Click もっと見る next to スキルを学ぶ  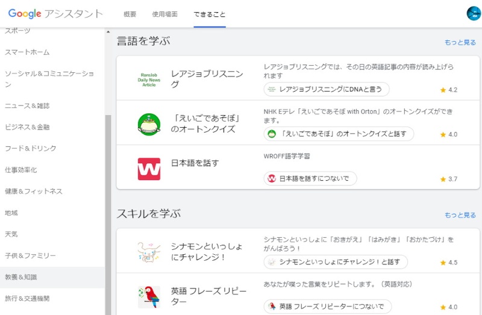[x=460, y=215]
